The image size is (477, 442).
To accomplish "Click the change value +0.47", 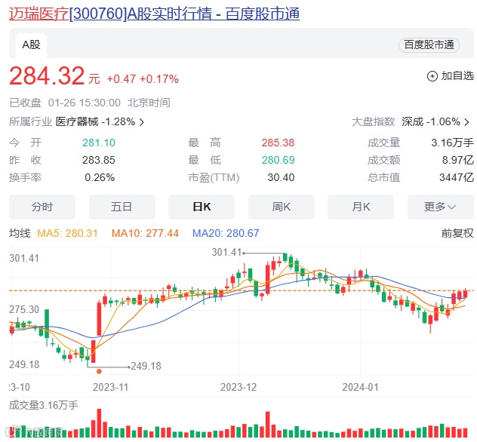I will pos(121,79).
